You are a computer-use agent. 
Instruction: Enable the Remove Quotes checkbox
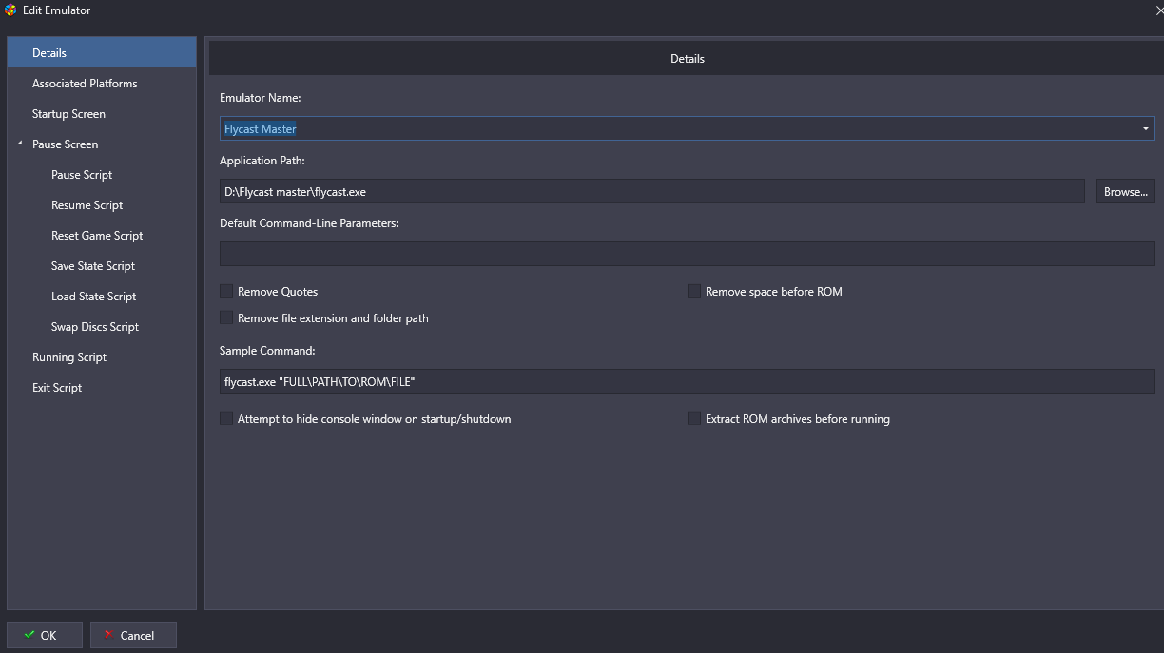[226, 291]
